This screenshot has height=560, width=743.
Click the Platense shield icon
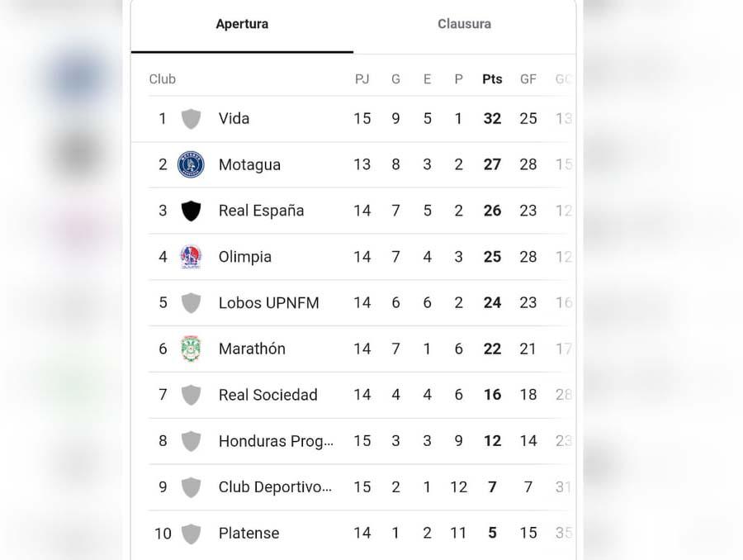[x=191, y=534]
